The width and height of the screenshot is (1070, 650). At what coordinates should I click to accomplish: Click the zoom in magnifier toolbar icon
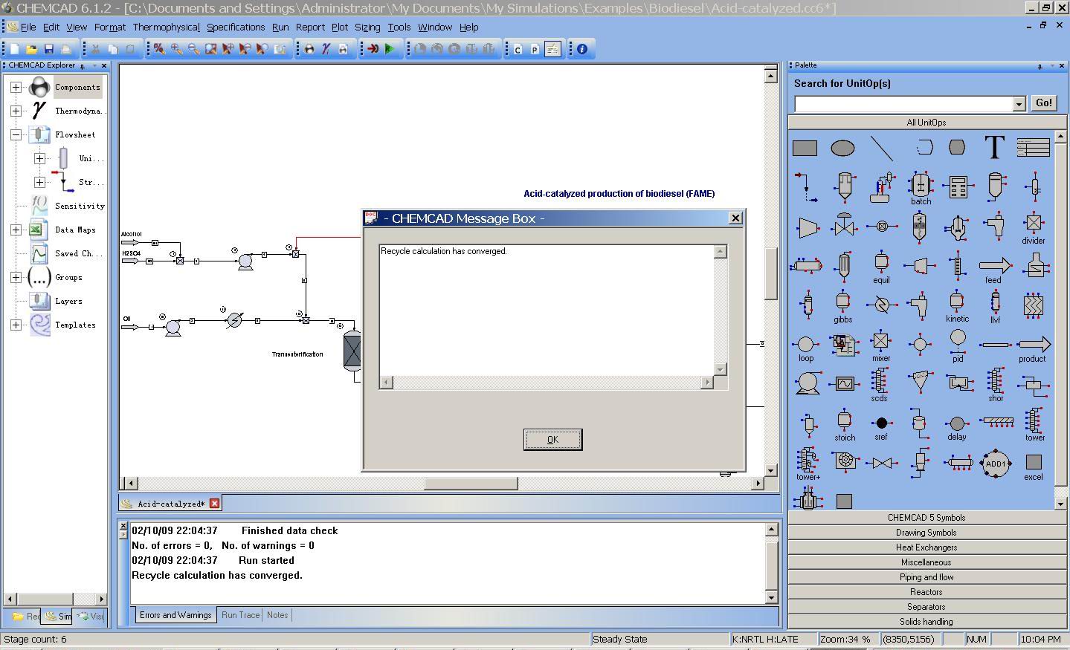176,49
